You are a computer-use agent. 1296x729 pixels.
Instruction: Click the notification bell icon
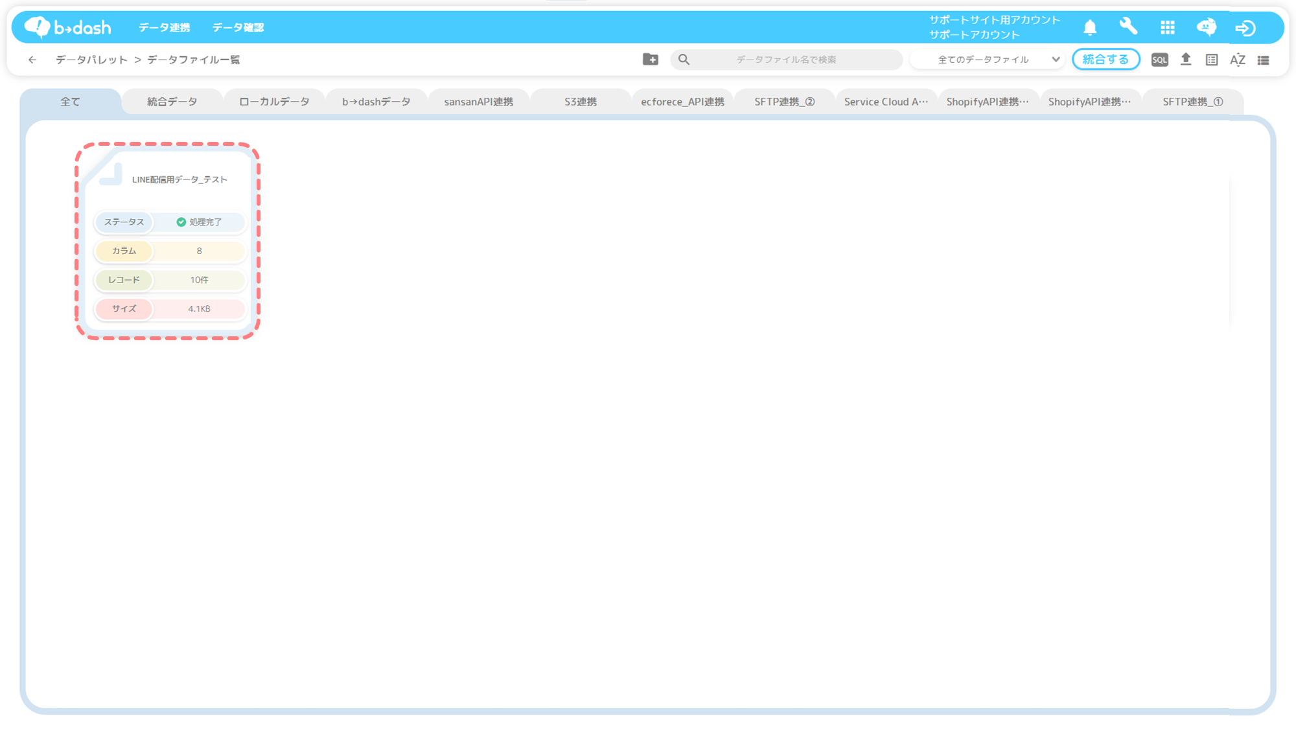pyautogui.click(x=1090, y=27)
